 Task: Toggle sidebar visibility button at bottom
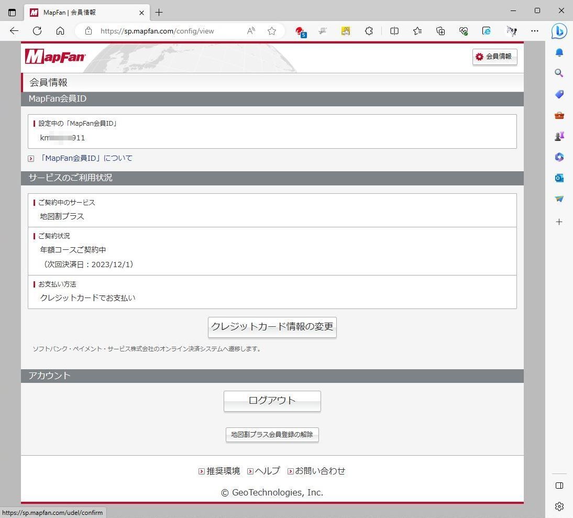559,486
